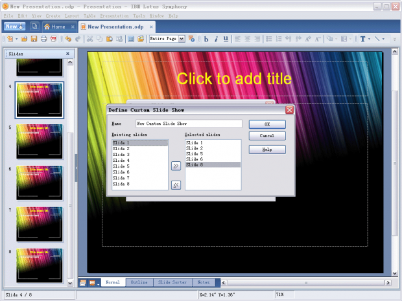Viewport: 402px width, 301px height.
Task: Select slide 6 thumbnail in Slides panel
Action: (40, 178)
